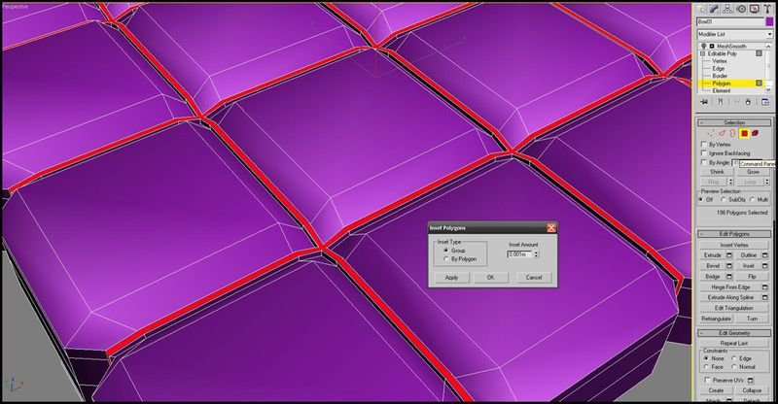The image size is (778, 404).
Task: Click the Grow selection button
Action: pos(753,172)
